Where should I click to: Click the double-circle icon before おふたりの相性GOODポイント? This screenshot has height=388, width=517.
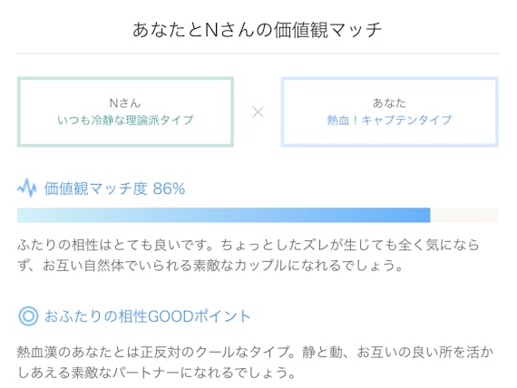point(28,316)
